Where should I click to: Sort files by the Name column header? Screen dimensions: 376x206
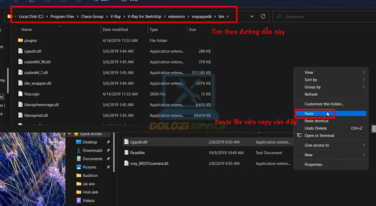point(28,30)
